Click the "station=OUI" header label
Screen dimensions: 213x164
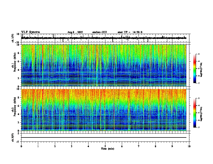point(100,32)
